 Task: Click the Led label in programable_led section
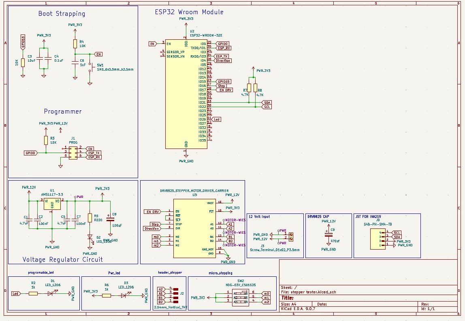point(16,293)
